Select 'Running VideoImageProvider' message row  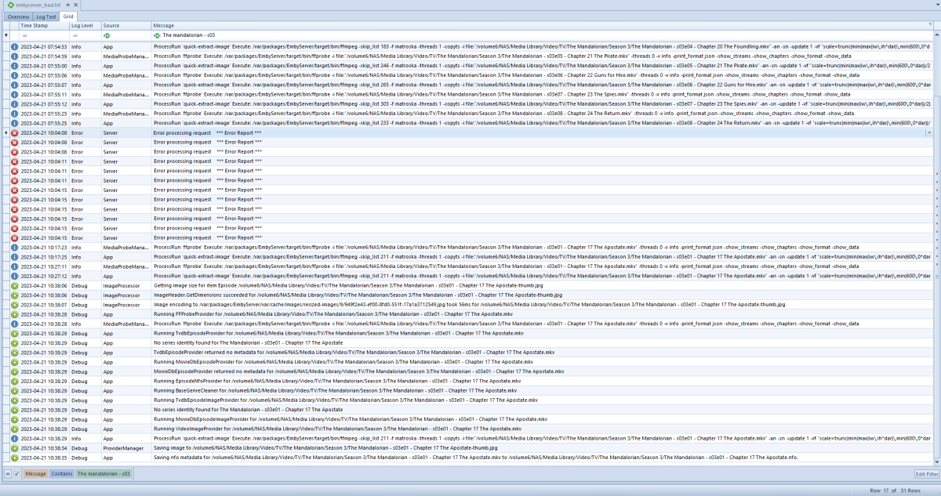[337, 429]
